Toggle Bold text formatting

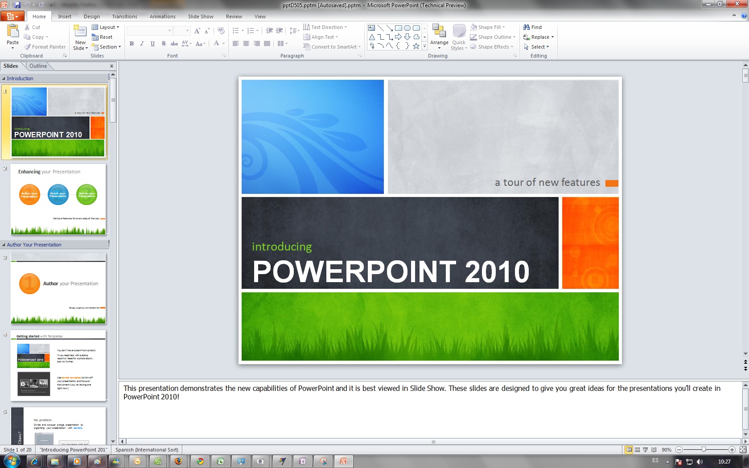pos(132,44)
